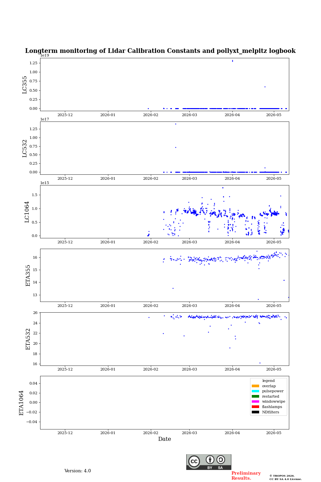Click the 13 tick on ETA355 axis

click(x=35, y=295)
